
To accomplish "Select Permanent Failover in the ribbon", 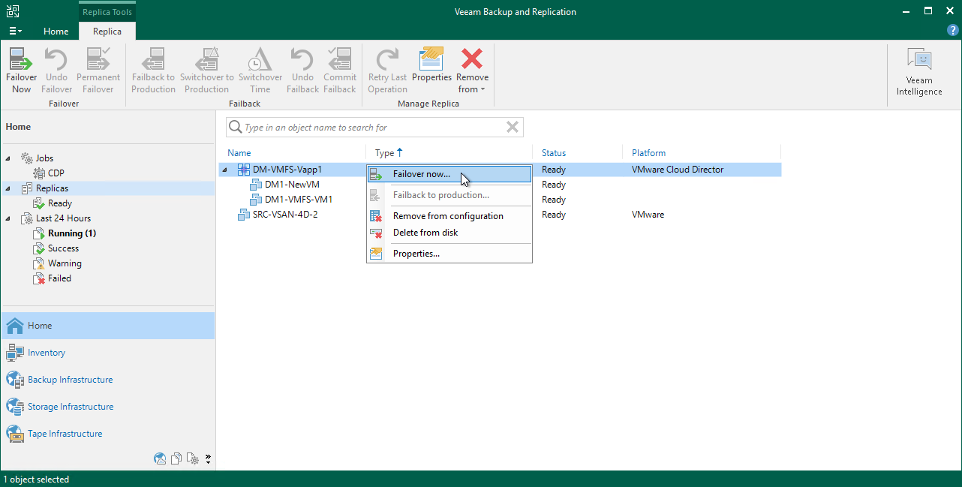I will click(98, 70).
